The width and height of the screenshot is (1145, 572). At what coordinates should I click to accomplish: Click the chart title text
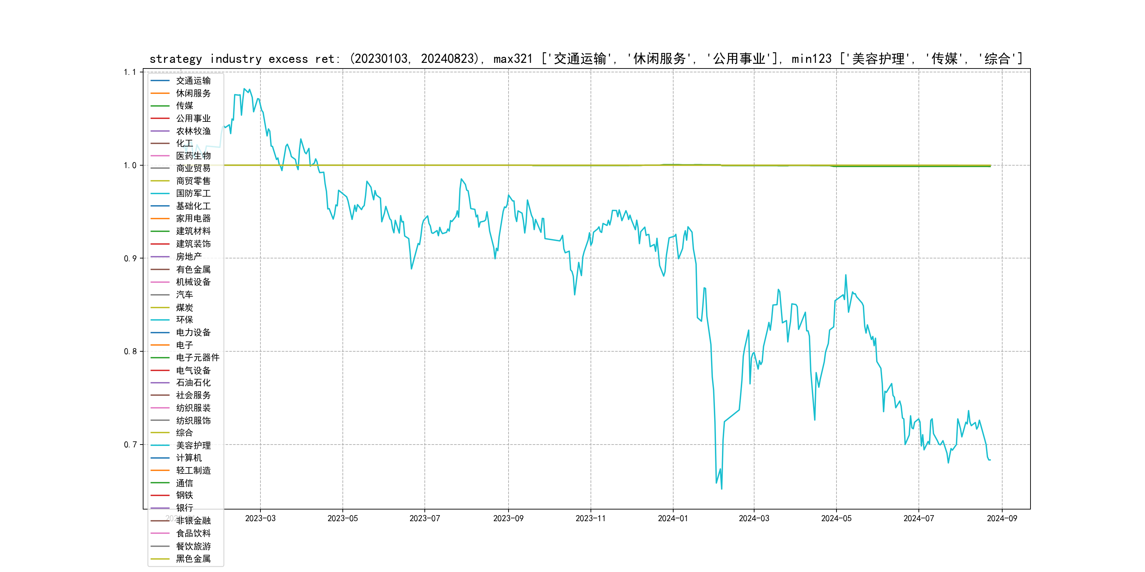pos(586,59)
